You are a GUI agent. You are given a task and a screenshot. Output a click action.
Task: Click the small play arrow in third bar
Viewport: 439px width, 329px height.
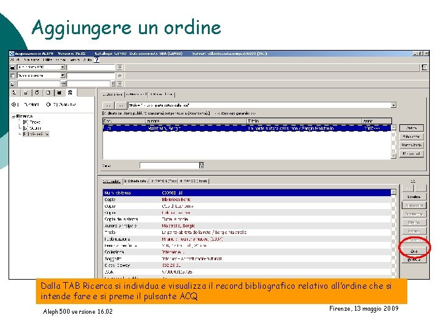[x=113, y=83]
